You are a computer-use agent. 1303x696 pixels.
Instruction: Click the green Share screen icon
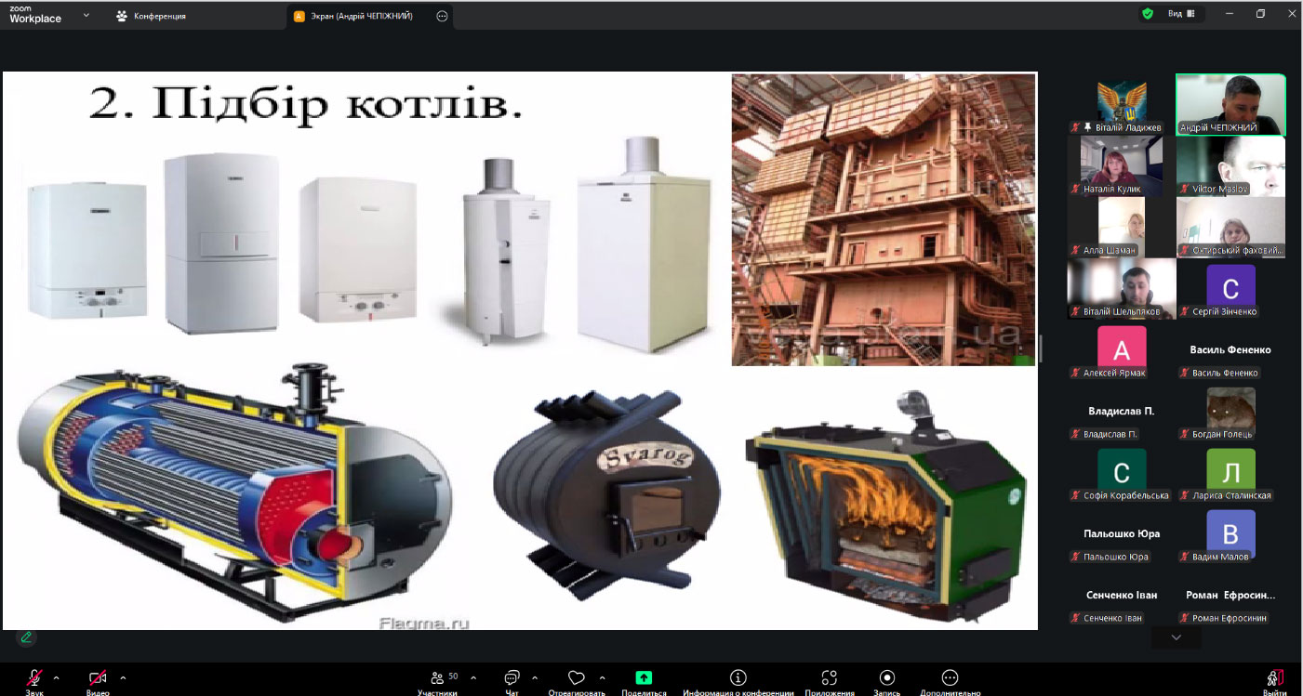[644, 677]
